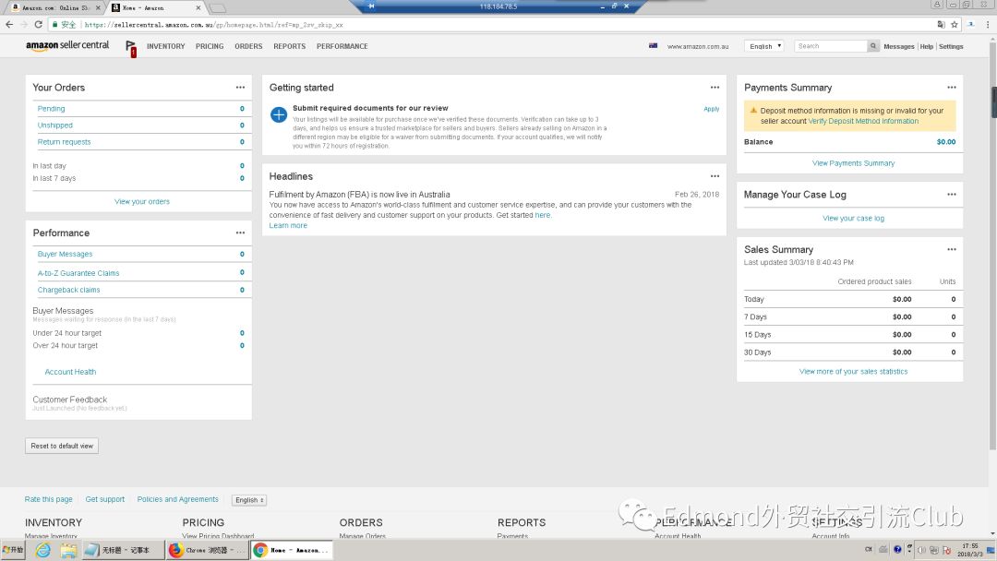
Task: Open Getting started panel options menu
Action: click(x=715, y=88)
